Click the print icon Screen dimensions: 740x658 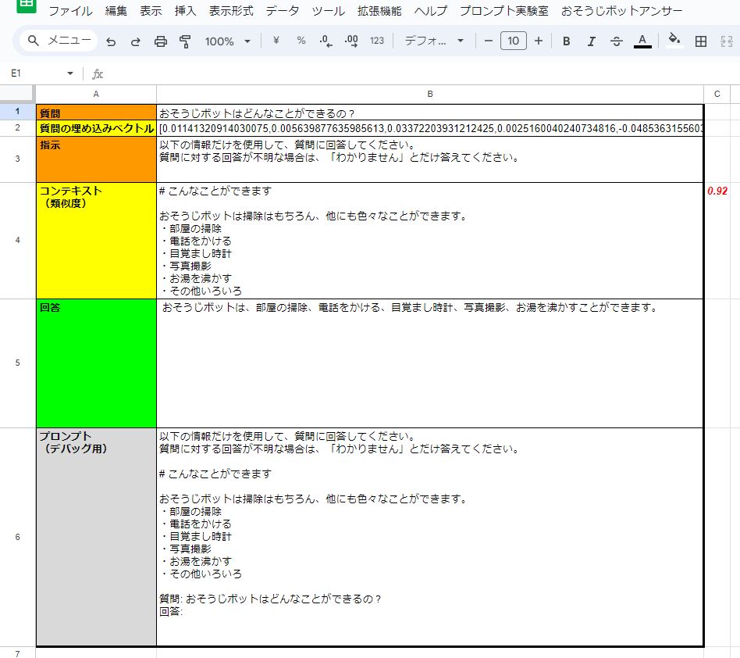pyautogui.click(x=161, y=41)
